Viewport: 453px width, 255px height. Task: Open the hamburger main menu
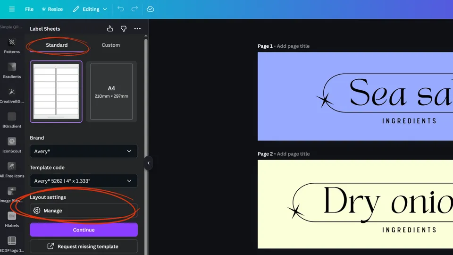coord(11,9)
